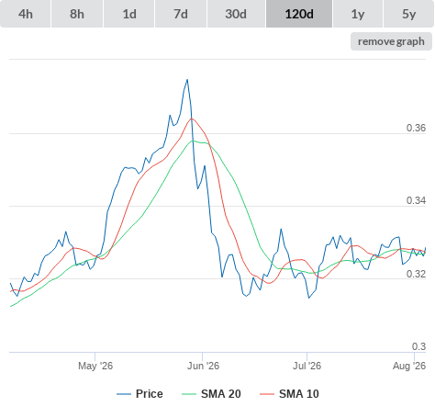Click the Jun '26 axis tick label

click(203, 366)
